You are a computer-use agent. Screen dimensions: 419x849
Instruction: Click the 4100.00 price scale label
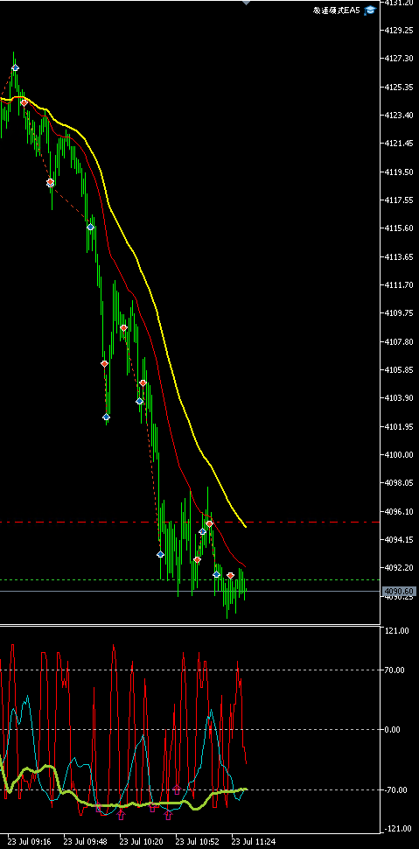coord(398,455)
